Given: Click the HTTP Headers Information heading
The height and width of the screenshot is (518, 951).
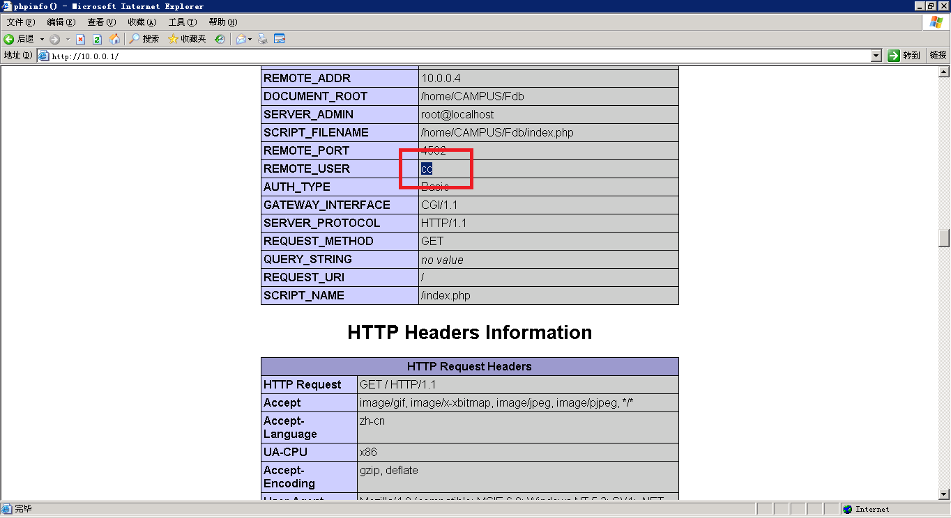Looking at the screenshot, I should (x=470, y=333).
